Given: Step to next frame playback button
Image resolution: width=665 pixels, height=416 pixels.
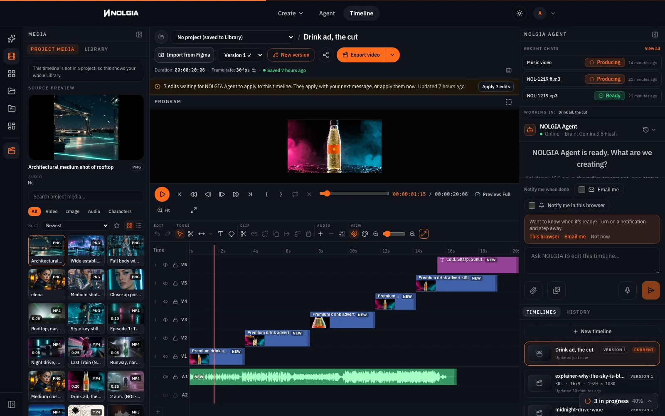Looking at the screenshot, I should 222,194.
